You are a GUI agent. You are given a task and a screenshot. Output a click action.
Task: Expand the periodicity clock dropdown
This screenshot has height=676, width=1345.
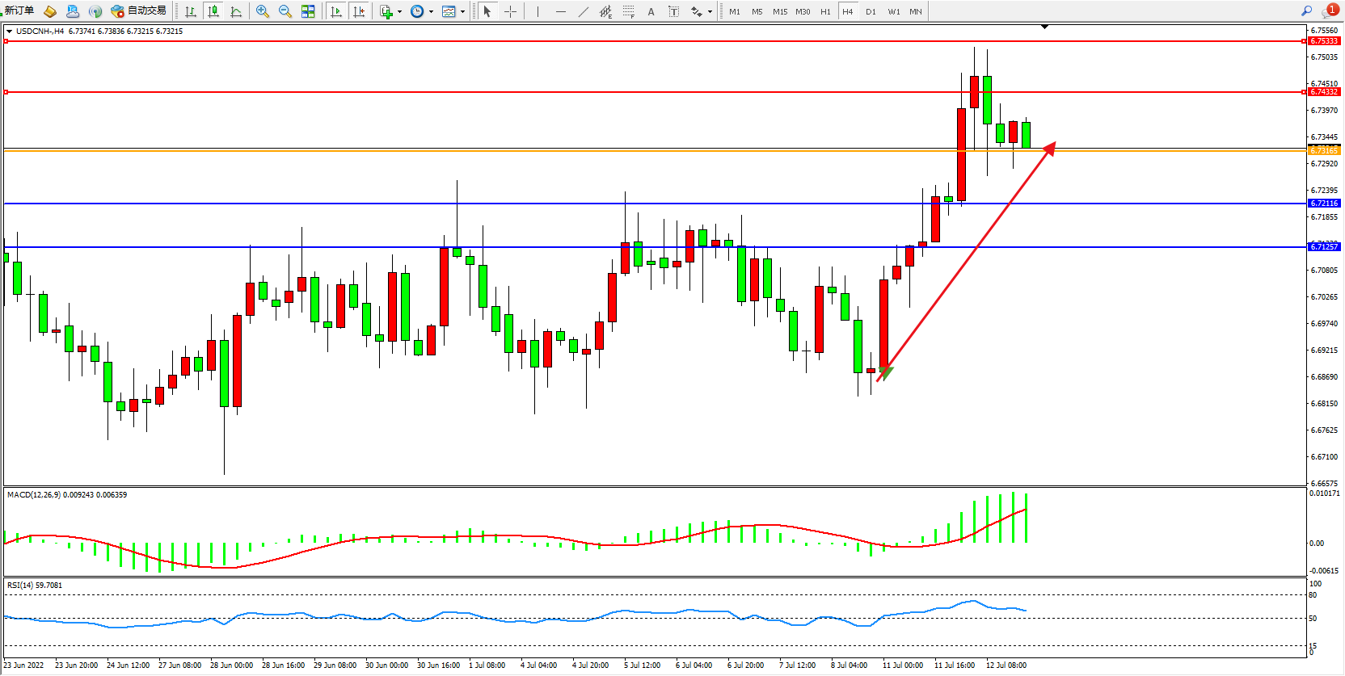pos(431,11)
